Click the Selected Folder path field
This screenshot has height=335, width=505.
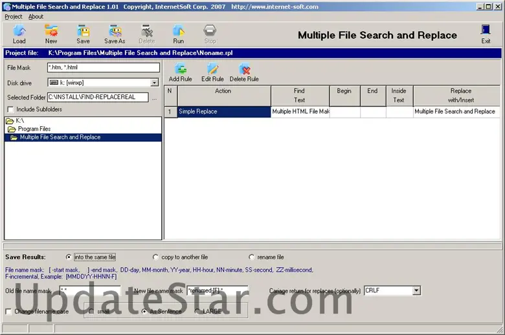coord(98,97)
